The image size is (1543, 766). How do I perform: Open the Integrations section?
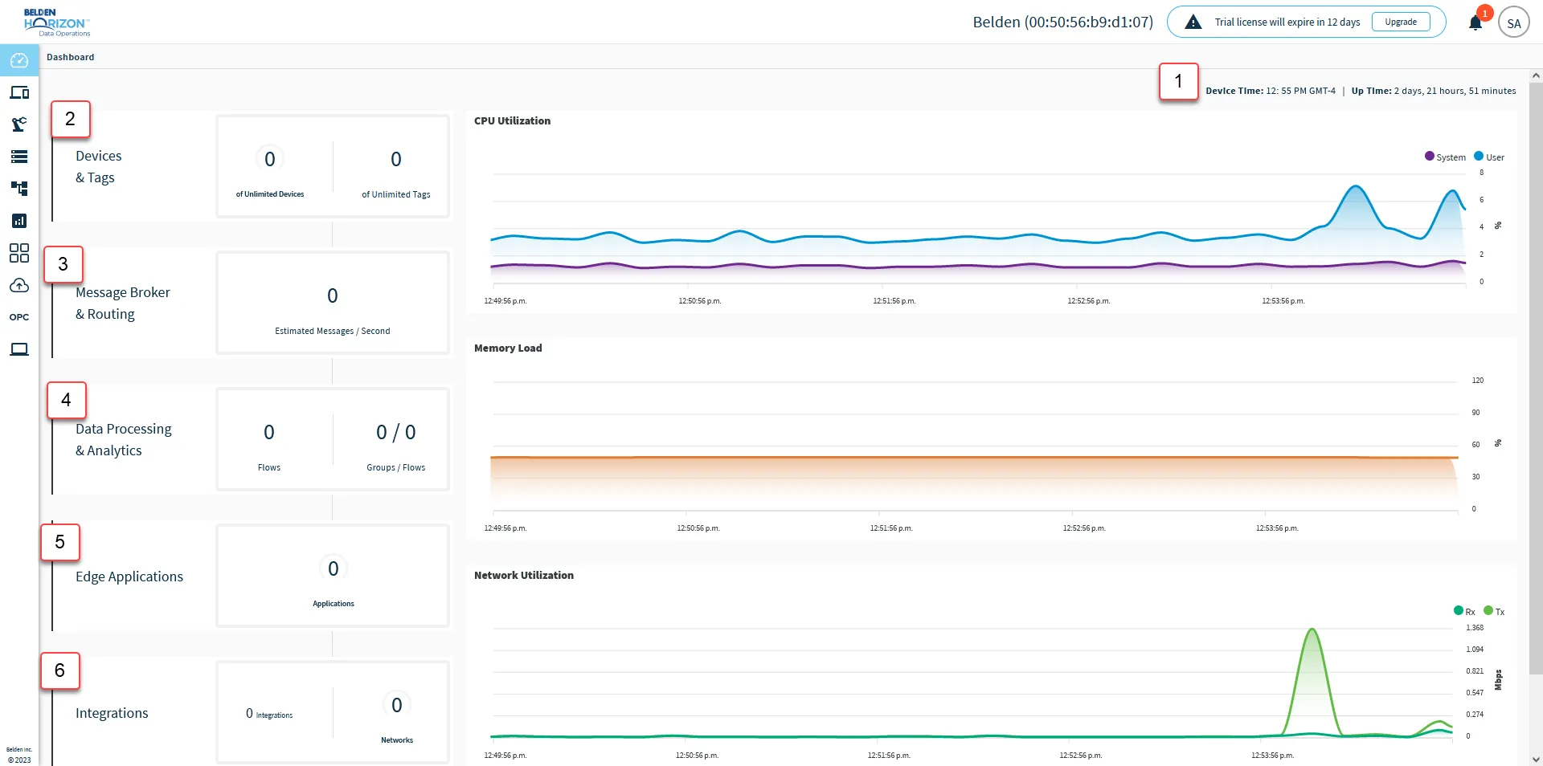click(112, 713)
